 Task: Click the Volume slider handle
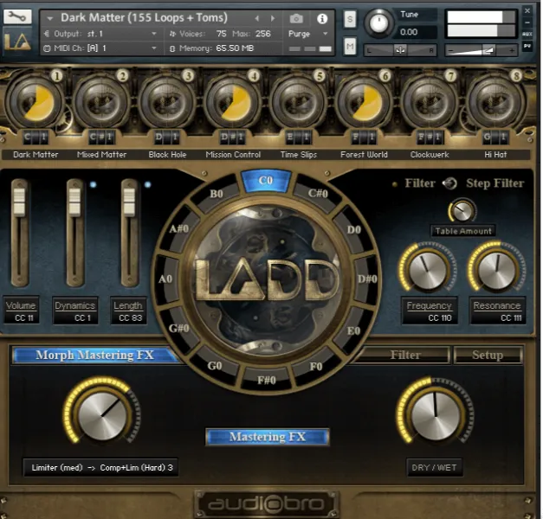click(x=19, y=202)
